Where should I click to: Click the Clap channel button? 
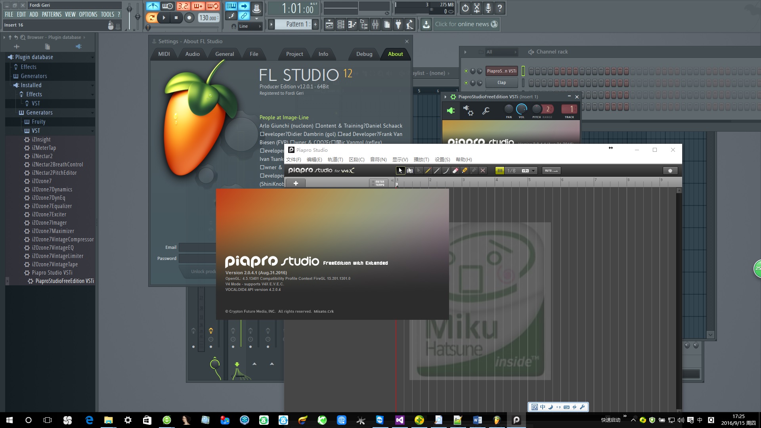coord(502,83)
